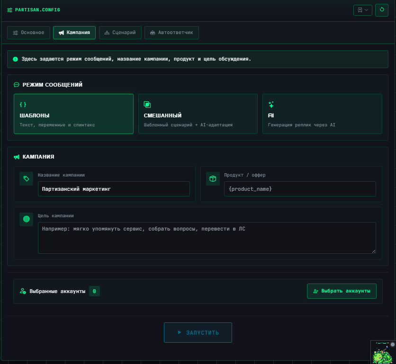The width and height of the screenshot is (396, 364).
Task: Switch to the Автоответчик tab
Action: (x=172, y=33)
